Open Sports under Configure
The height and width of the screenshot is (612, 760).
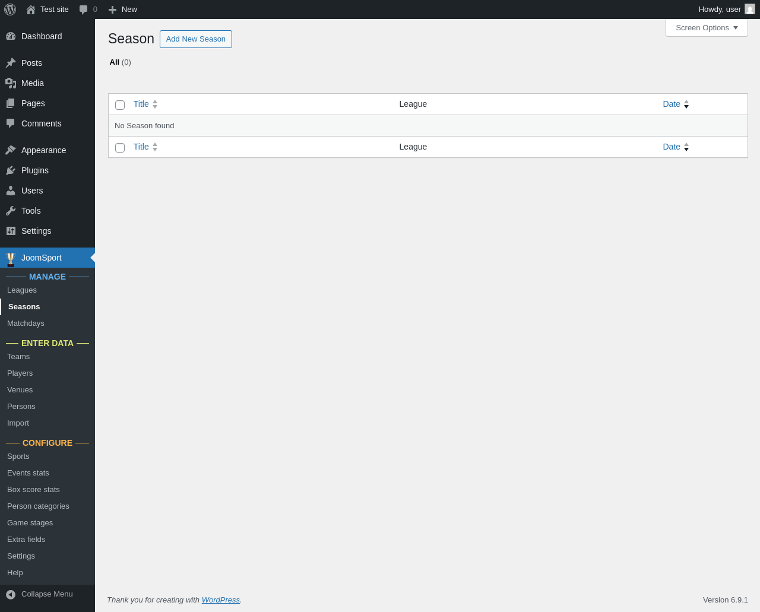coord(18,456)
